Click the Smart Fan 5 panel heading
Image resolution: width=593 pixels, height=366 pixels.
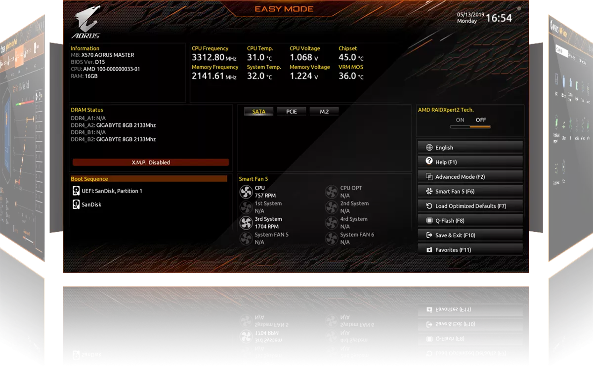(x=253, y=179)
